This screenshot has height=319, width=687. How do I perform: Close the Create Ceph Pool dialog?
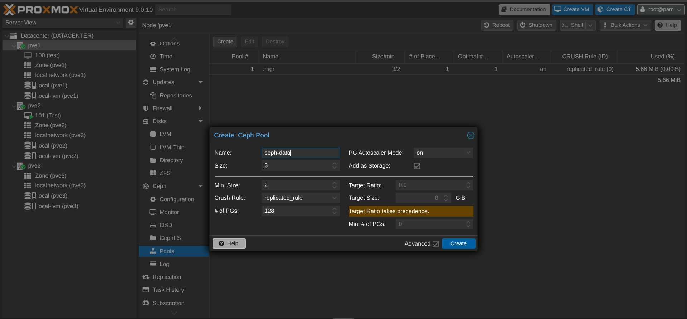tap(471, 135)
